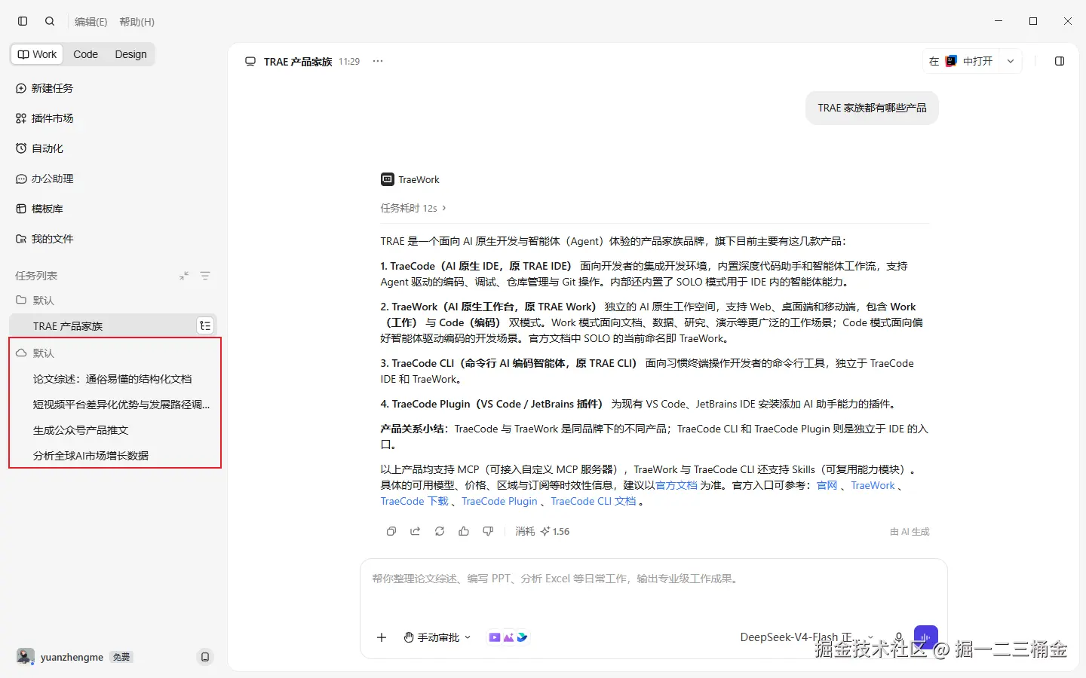The height and width of the screenshot is (678, 1086).
Task: Regenerate the reply with the refresh icon
Action: [x=440, y=531]
